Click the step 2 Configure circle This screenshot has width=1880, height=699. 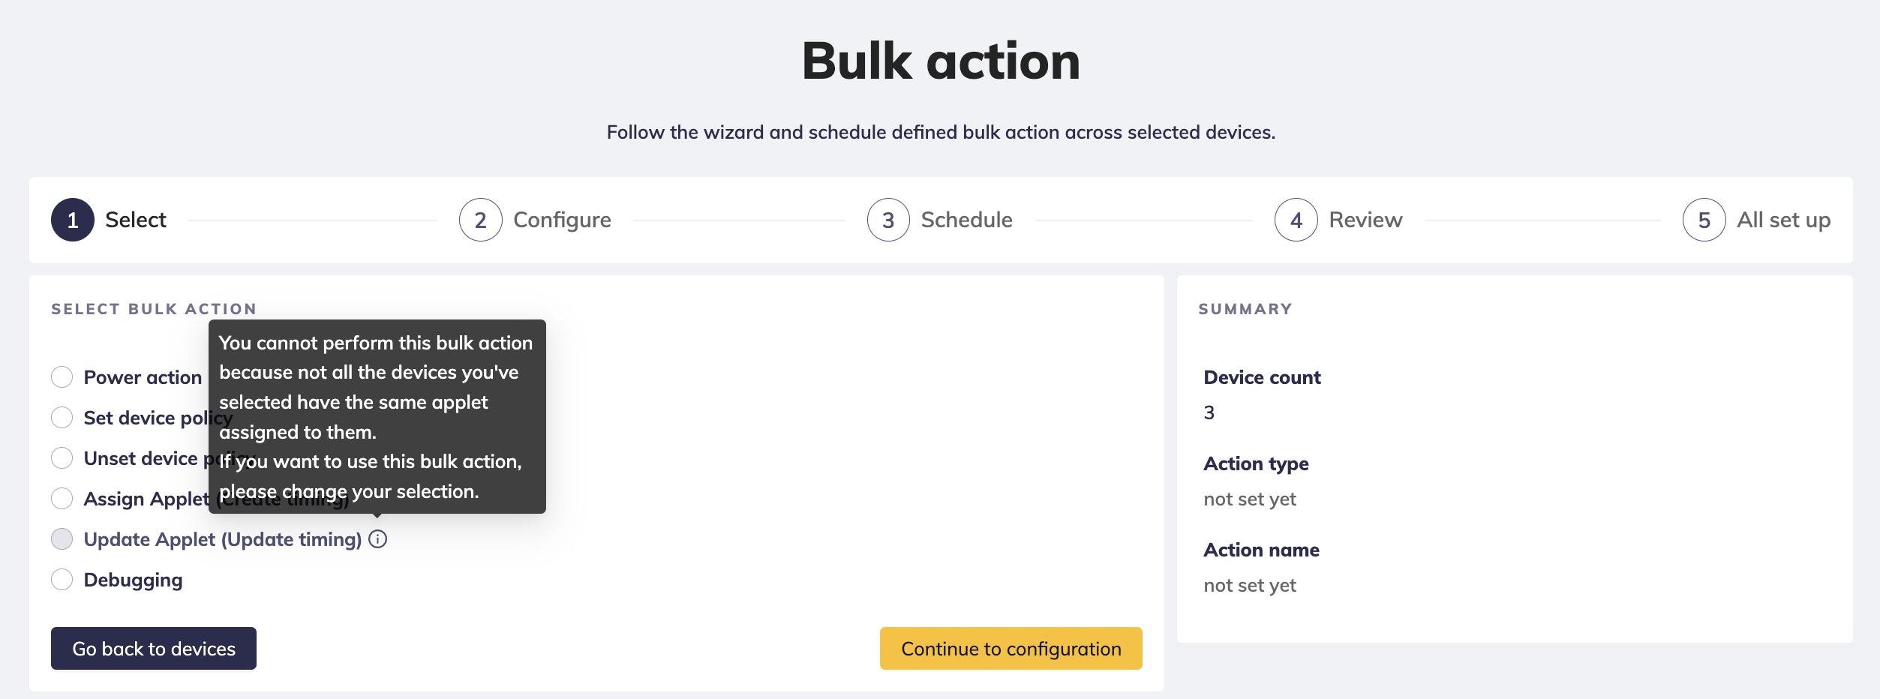pos(480,220)
